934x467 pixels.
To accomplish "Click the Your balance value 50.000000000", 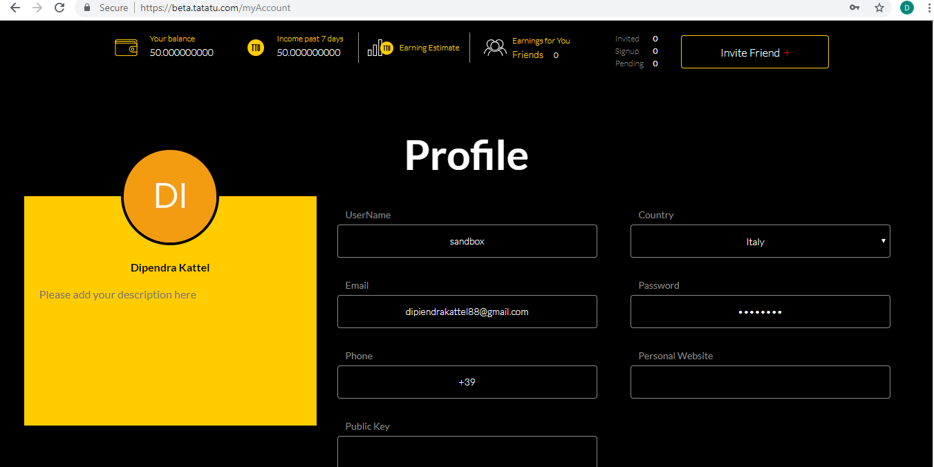I will pos(182,53).
